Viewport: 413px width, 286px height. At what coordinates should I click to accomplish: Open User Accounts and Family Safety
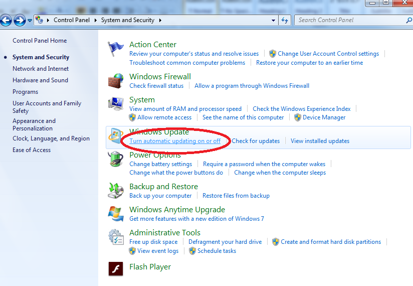click(x=47, y=107)
